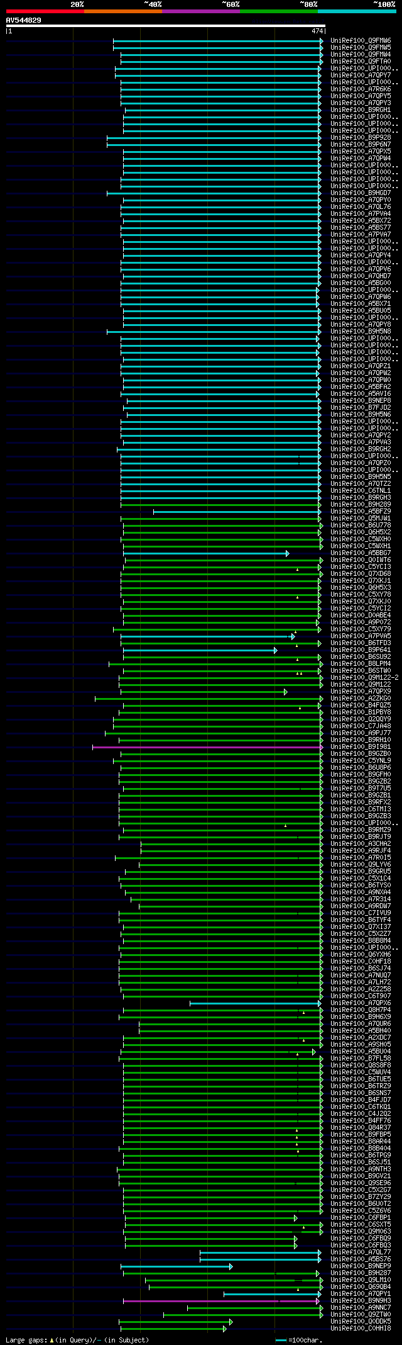Select hit label UniRef100_C0HHI8
This screenshot has width=402, height=1345.
[361, 1329]
